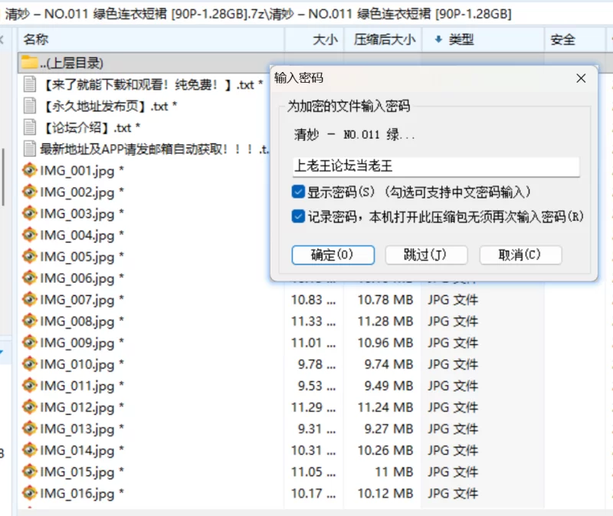Viewport: 613px width, 516px height.
Task: Click the IMG_010.jpg image icon
Action: coord(30,364)
